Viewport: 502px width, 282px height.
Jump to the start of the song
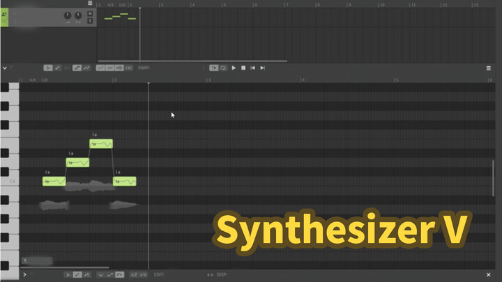coord(252,68)
